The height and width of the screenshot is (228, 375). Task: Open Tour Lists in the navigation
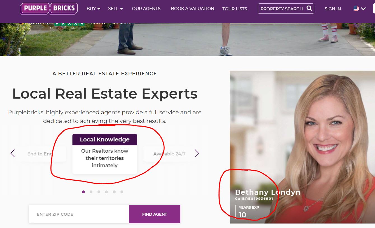[x=235, y=9]
